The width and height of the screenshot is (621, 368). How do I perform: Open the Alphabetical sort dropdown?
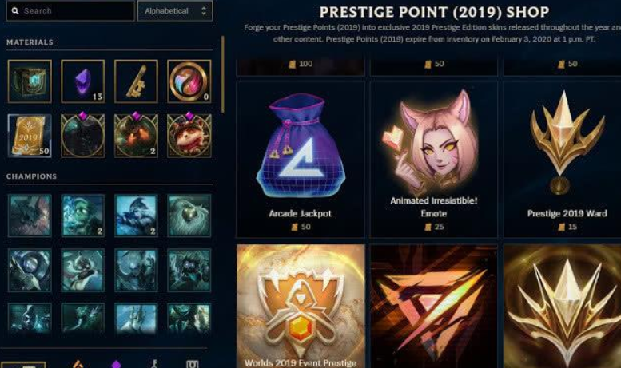pyautogui.click(x=175, y=10)
